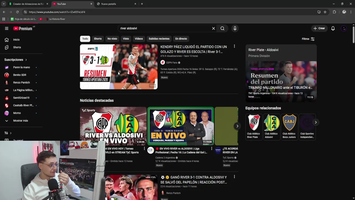This screenshot has height=200, width=355.
Task: Open River Plate - Aldosivi heading
Action: click(x=263, y=50)
